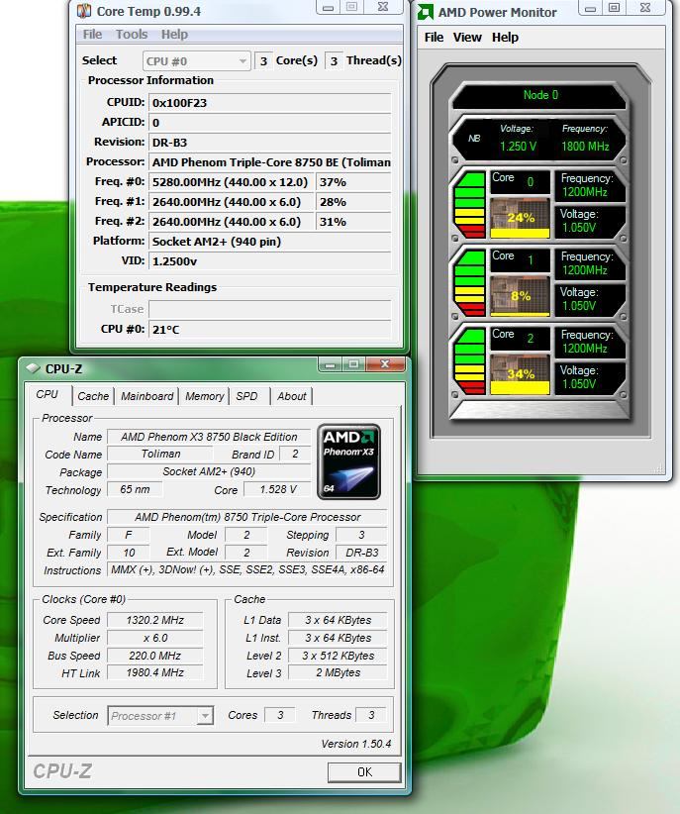Open the Tools menu in Core Temp

[132, 35]
